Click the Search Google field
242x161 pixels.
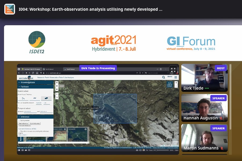[157, 73]
